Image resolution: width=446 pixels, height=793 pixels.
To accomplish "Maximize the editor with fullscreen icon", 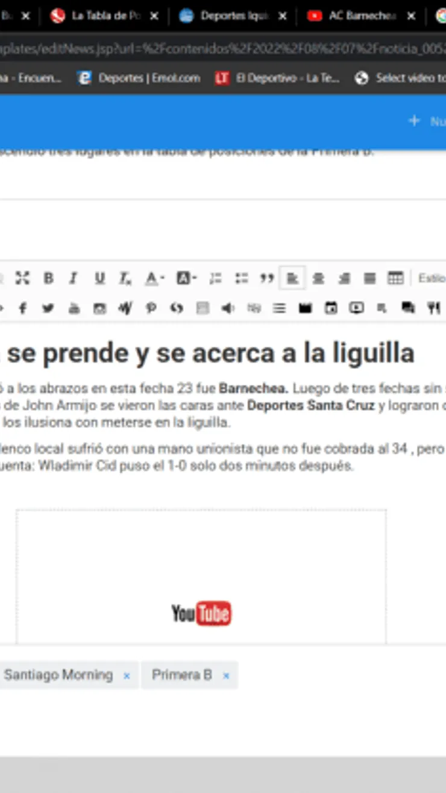I will (x=22, y=278).
